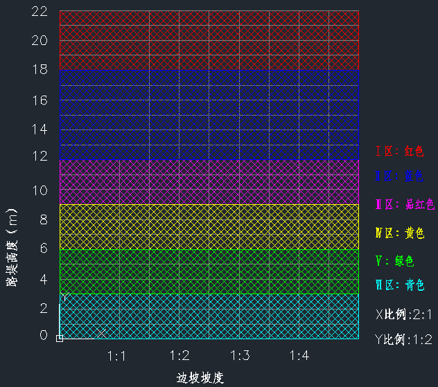The width and height of the screenshot is (438, 387).
Task: Click the UCS origin square icon
Action: 60,338
